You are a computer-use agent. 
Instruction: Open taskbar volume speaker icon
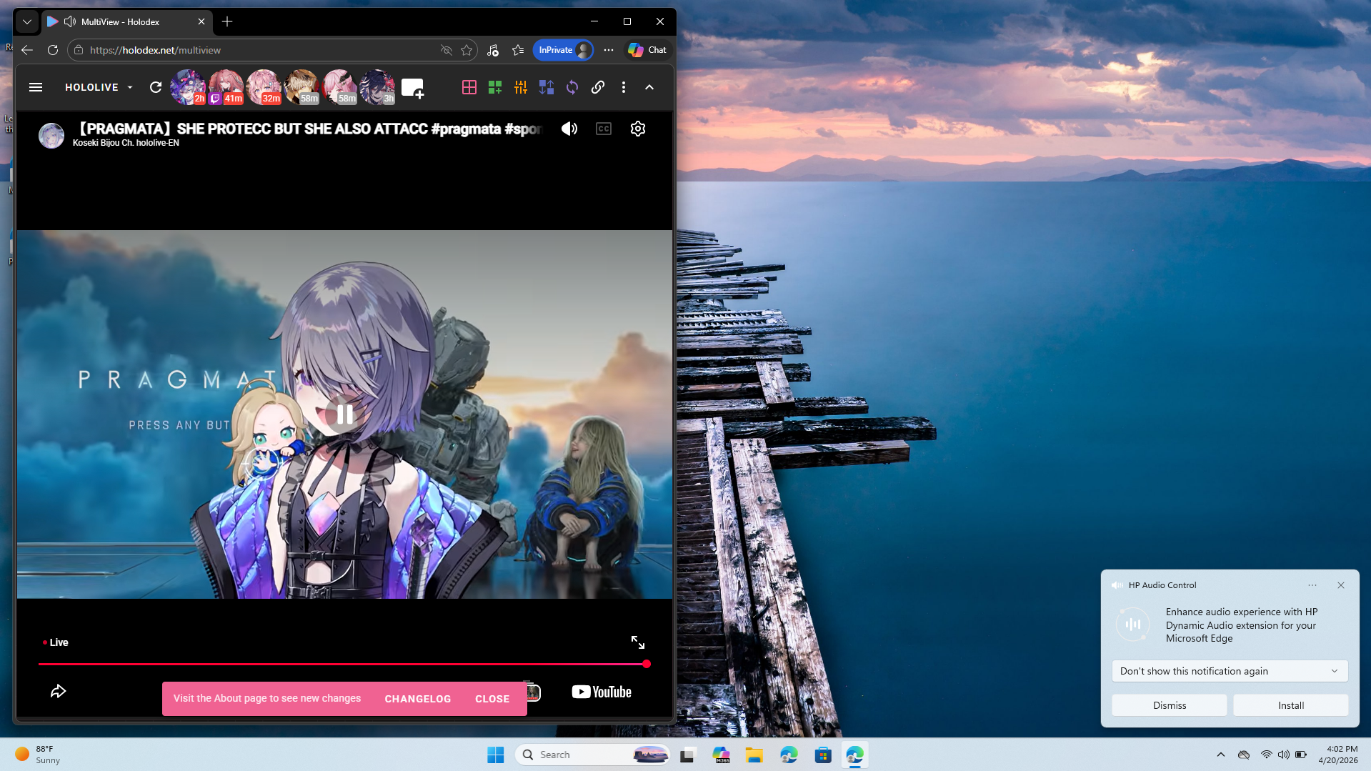[x=1284, y=755]
